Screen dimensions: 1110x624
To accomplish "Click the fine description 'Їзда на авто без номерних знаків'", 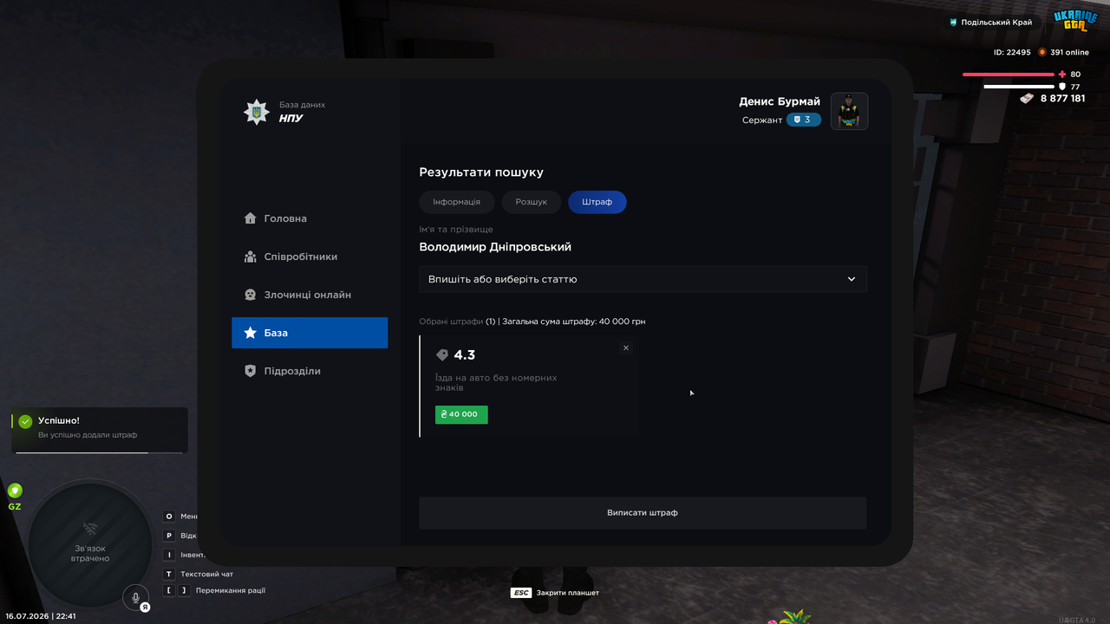I will pyautogui.click(x=496, y=383).
